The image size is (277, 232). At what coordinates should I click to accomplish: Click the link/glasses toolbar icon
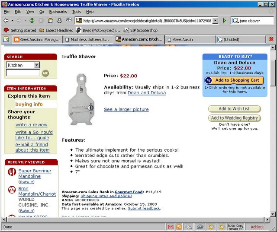click(69, 20)
